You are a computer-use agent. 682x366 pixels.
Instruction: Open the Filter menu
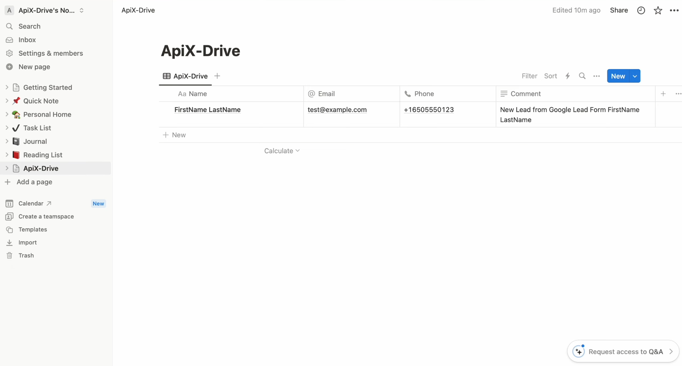coord(529,76)
